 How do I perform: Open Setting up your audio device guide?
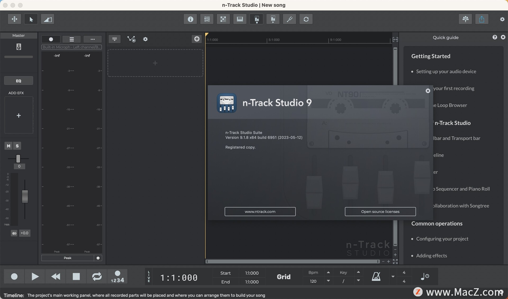pos(446,71)
